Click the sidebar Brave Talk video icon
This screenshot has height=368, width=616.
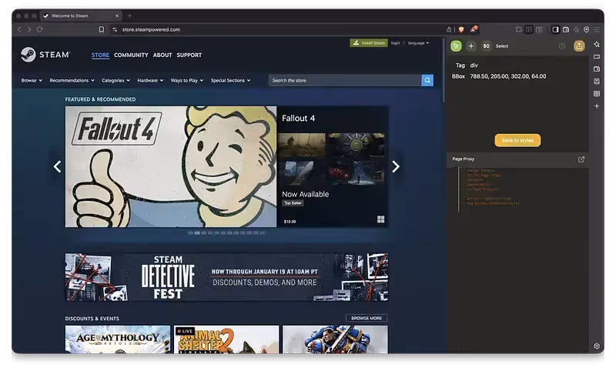[x=597, y=56]
